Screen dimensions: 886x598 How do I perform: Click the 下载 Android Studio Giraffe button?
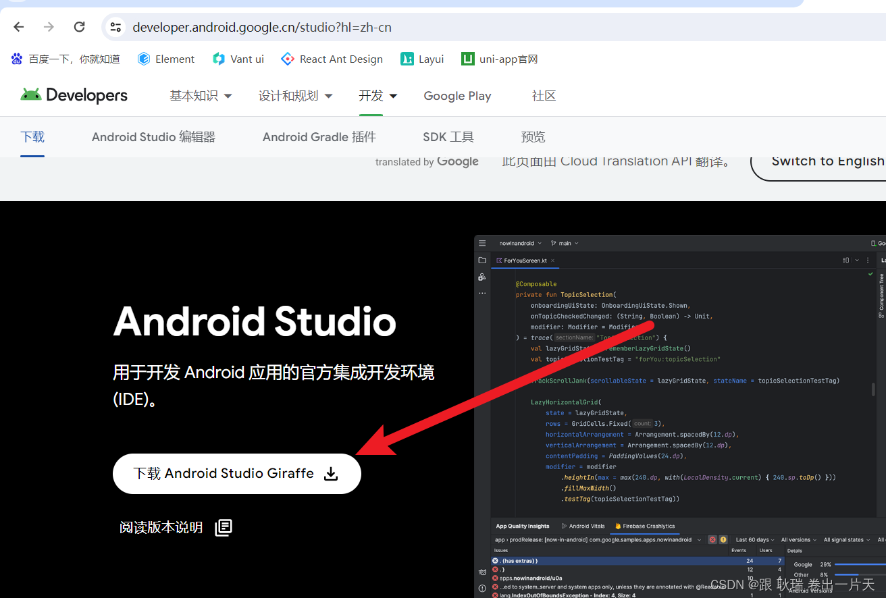coord(236,473)
